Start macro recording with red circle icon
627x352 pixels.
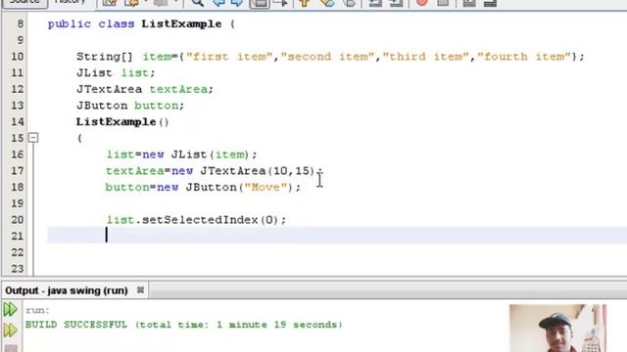tap(422, 3)
